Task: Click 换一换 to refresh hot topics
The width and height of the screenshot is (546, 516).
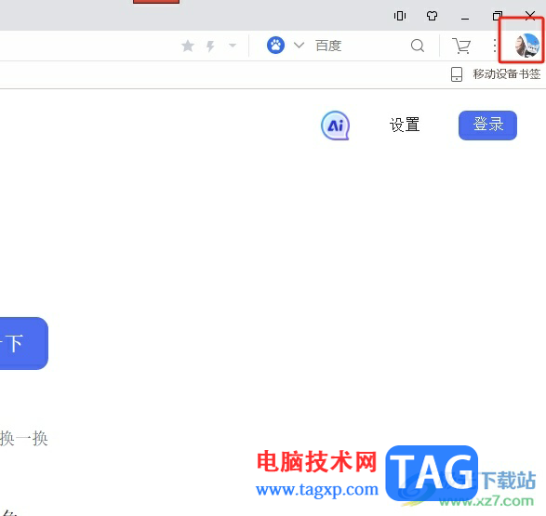Action: pos(24,439)
